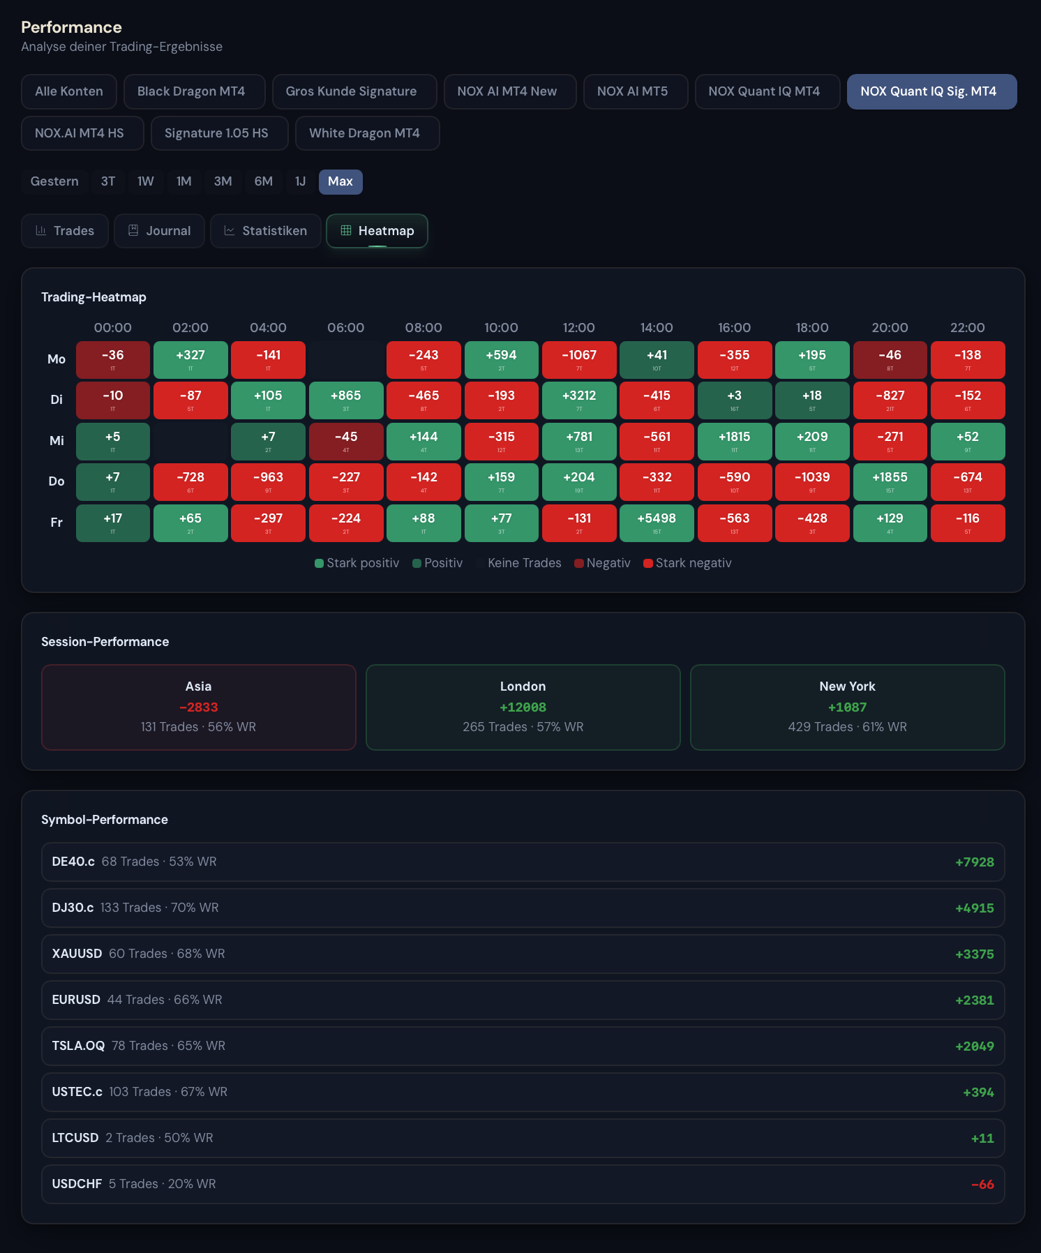Viewport: 1041px width, 1253px height.
Task: Open the XAUUSD symbol row
Action: click(523, 954)
